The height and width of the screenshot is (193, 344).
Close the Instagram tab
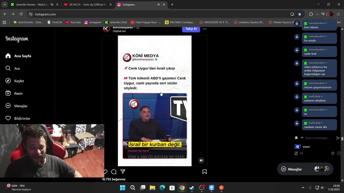click(x=164, y=5)
